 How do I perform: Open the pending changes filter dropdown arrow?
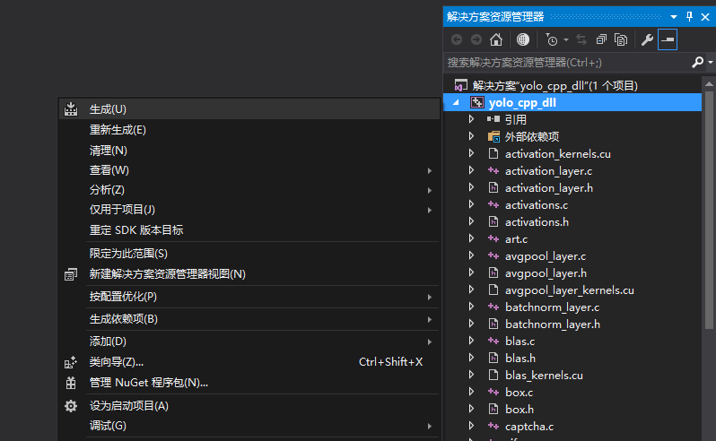tap(566, 39)
